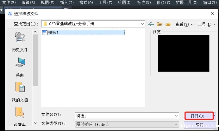Screen dimensions: 219x131
Task: Open the 历史文件 history shortcut
Action: [x=20, y=43]
